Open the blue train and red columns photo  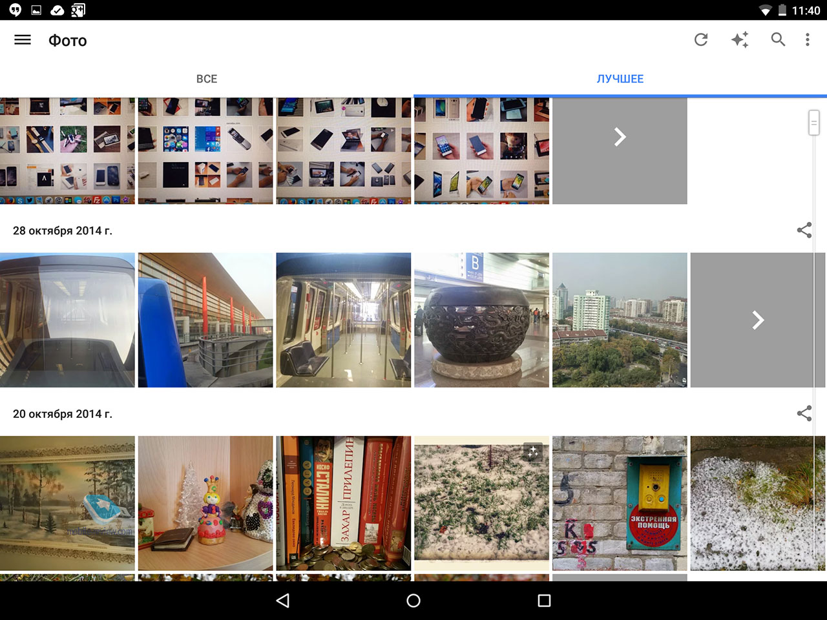(x=205, y=320)
